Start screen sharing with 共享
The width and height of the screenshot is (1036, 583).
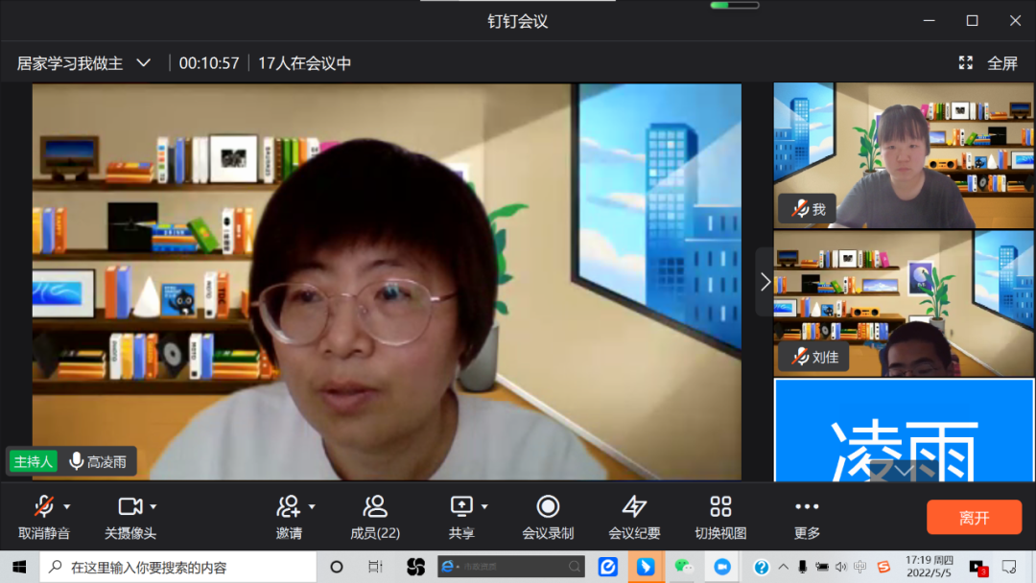(461, 518)
